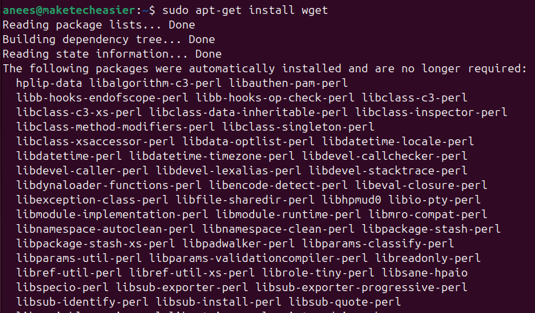This screenshot has height=313, width=535.
Task: Click the 'sudo apt-get install wget' command text
Action: coord(245,11)
